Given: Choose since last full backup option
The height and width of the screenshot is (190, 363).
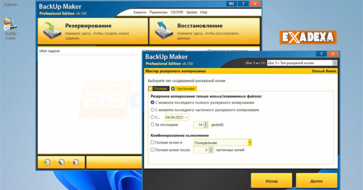Looking at the screenshot, I should [152, 102].
